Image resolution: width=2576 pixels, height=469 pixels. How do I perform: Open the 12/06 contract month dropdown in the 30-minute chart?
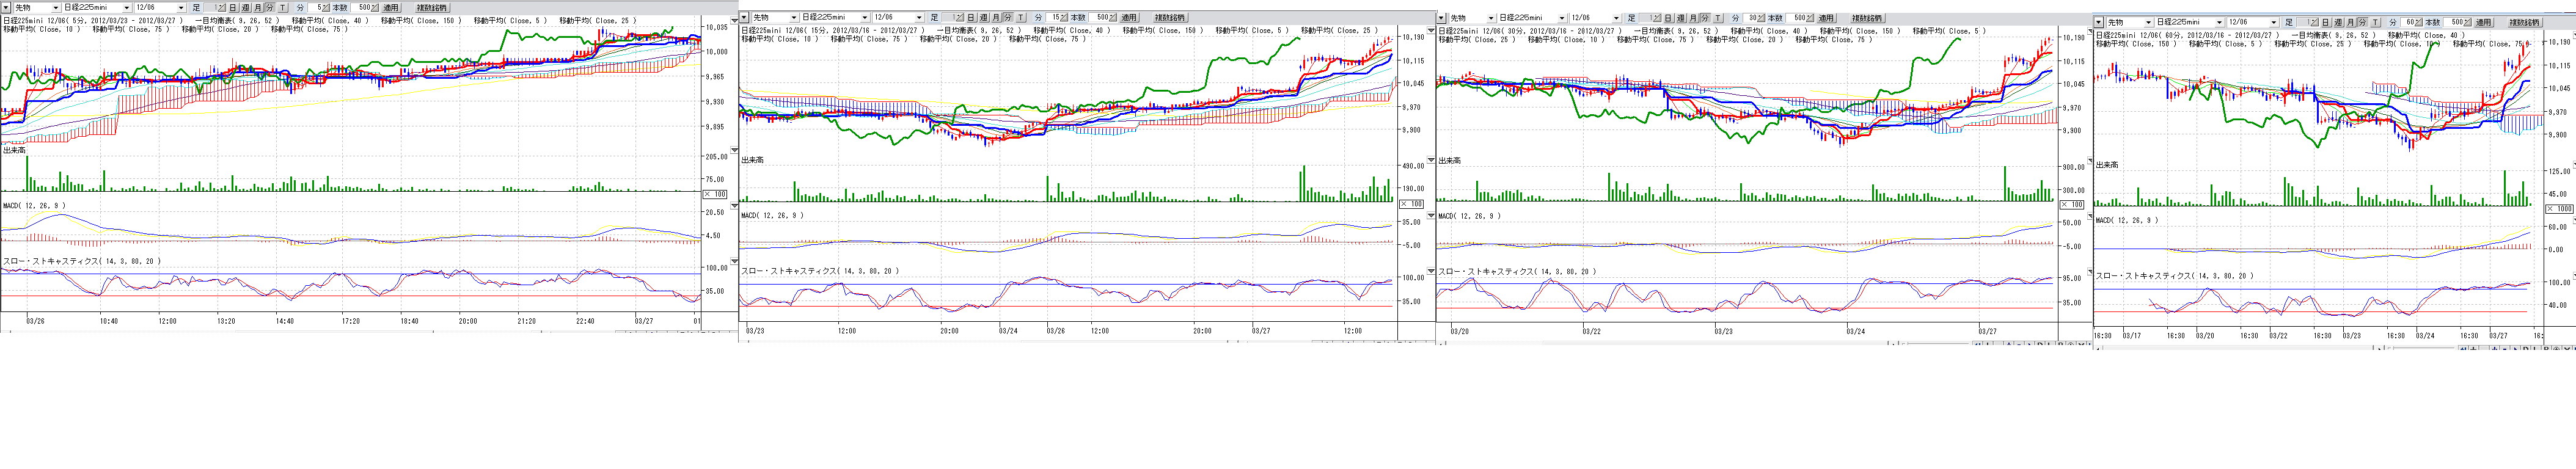tap(1616, 18)
